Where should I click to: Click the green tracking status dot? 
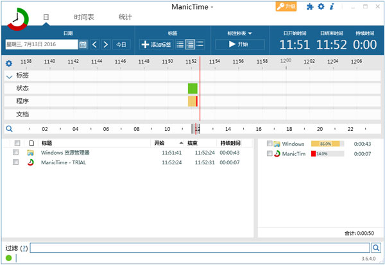pyautogui.click(x=8, y=258)
